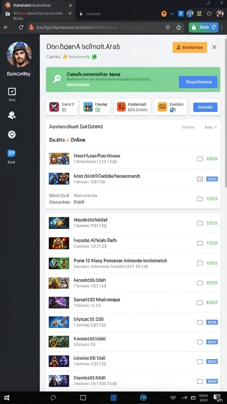Open the blue square app in taskbar

coord(113,398)
